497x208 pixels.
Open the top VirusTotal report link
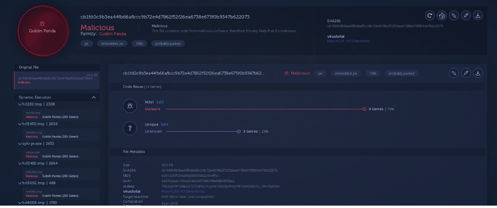pos(348,41)
